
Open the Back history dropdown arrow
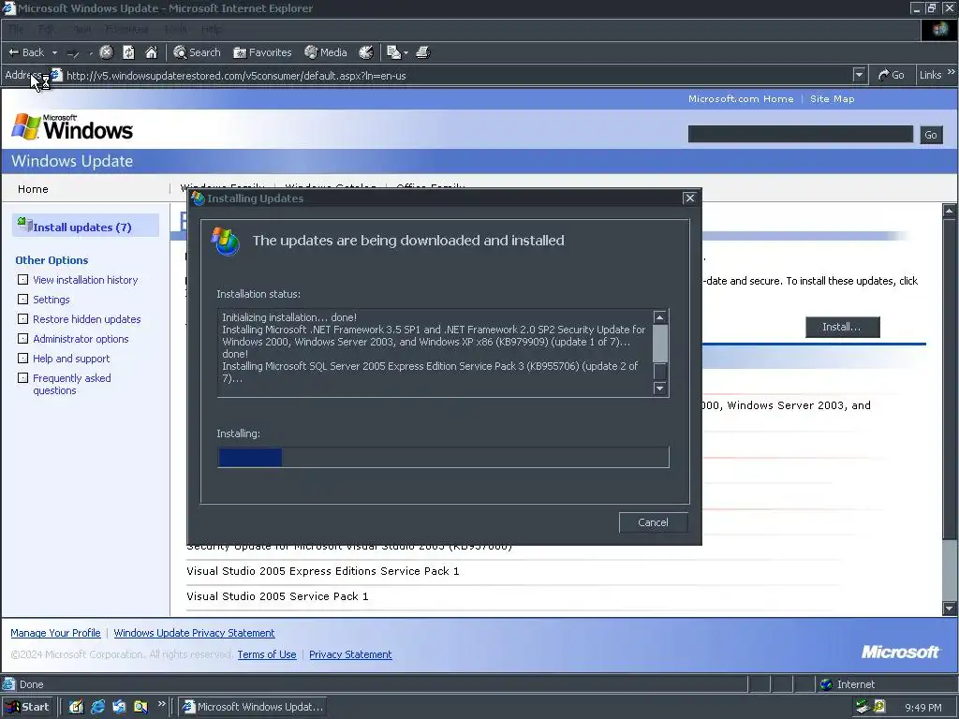pyautogui.click(x=54, y=53)
